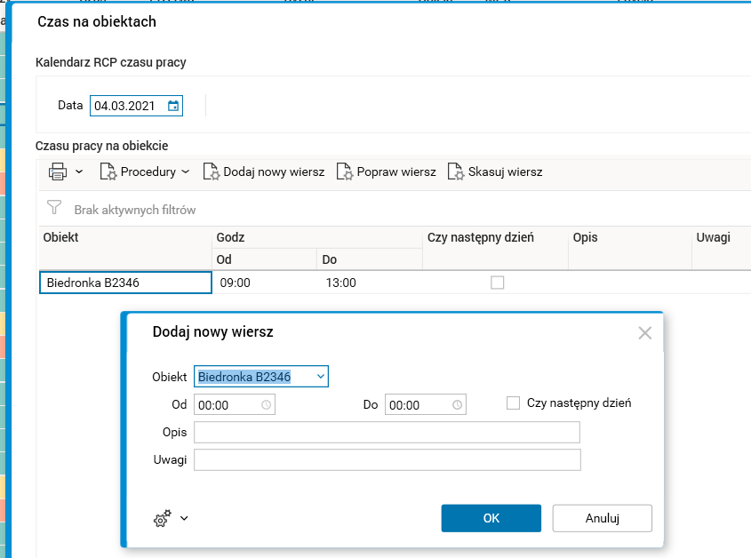Focus the Uwagi input field
Screen dimensions: 751x558
(x=387, y=459)
